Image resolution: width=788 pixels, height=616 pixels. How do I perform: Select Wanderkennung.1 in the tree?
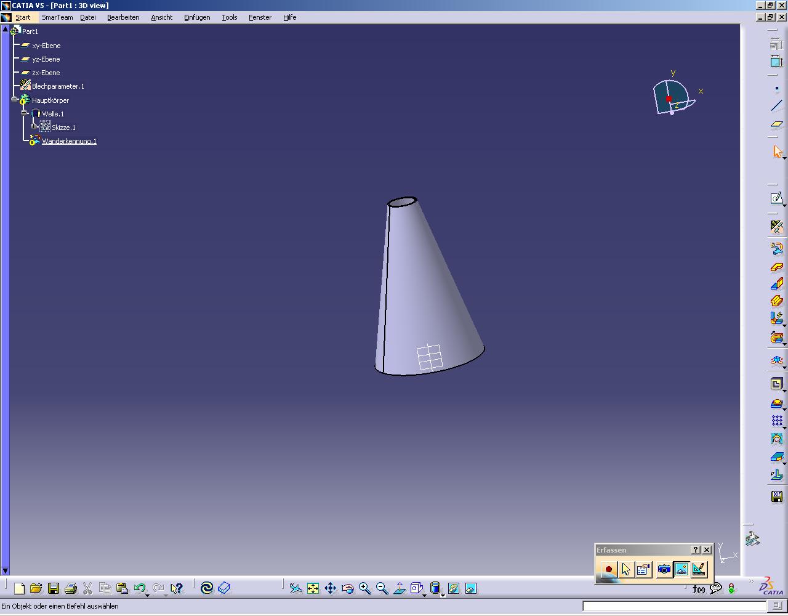[69, 141]
